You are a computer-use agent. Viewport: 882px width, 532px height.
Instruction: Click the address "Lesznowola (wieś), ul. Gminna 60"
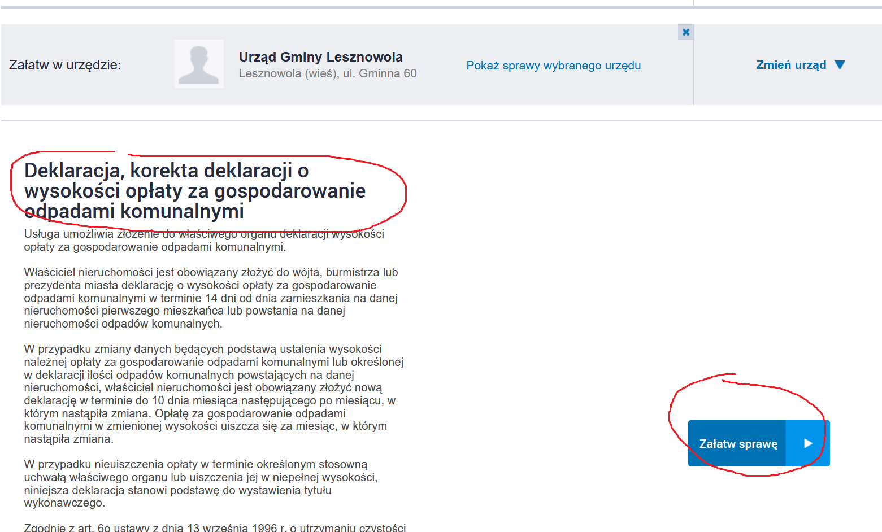(327, 73)
